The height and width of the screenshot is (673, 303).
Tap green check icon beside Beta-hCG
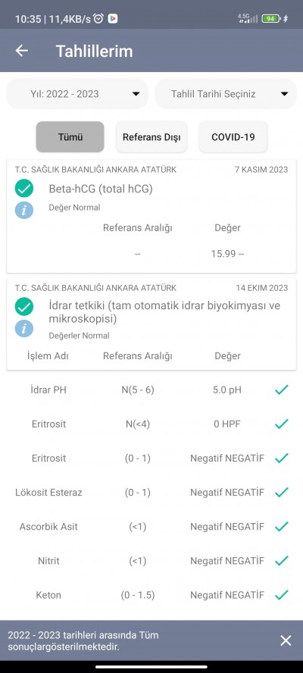(x=24, y=189)
